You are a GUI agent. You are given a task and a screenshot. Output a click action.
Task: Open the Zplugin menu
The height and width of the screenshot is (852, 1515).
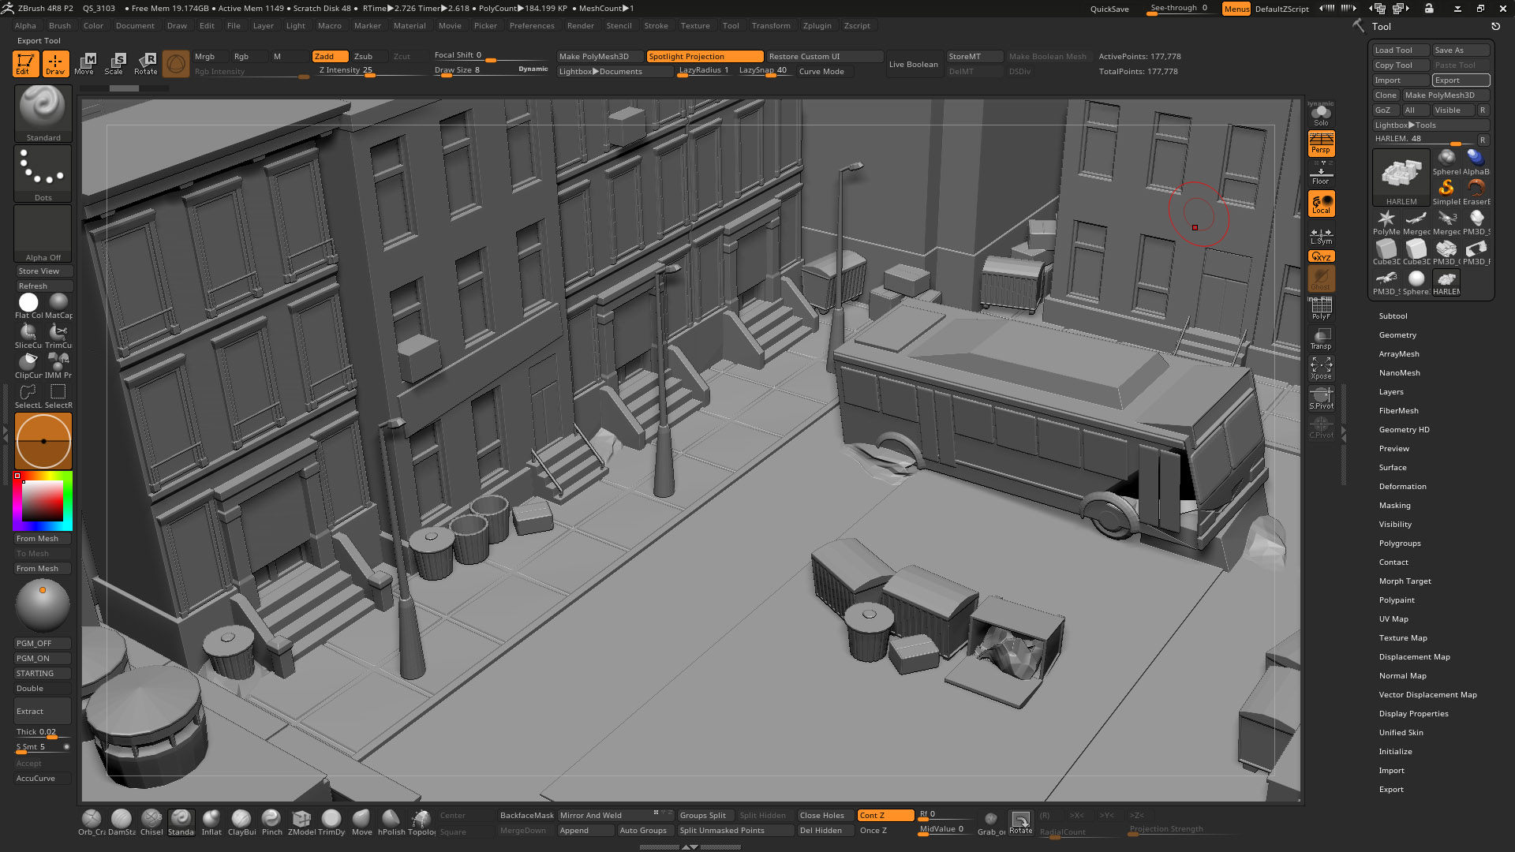coord(817,25)
